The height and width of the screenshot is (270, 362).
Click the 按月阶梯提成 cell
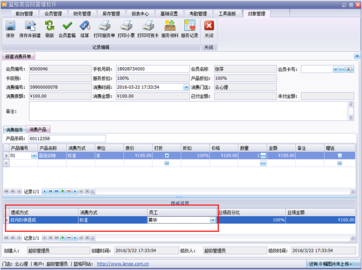coord(44,220)
